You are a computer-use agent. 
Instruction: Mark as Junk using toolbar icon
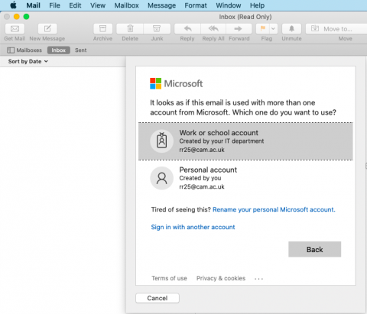click(x=157, y=29)
